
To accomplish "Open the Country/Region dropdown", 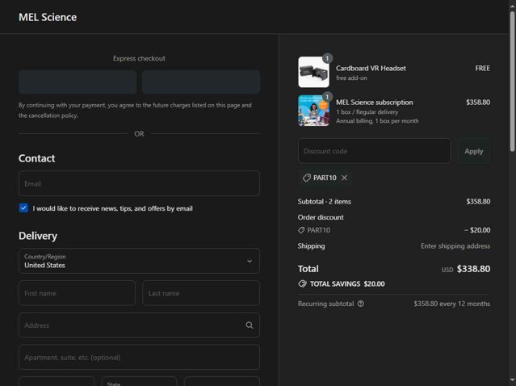I will click(139, 261).
